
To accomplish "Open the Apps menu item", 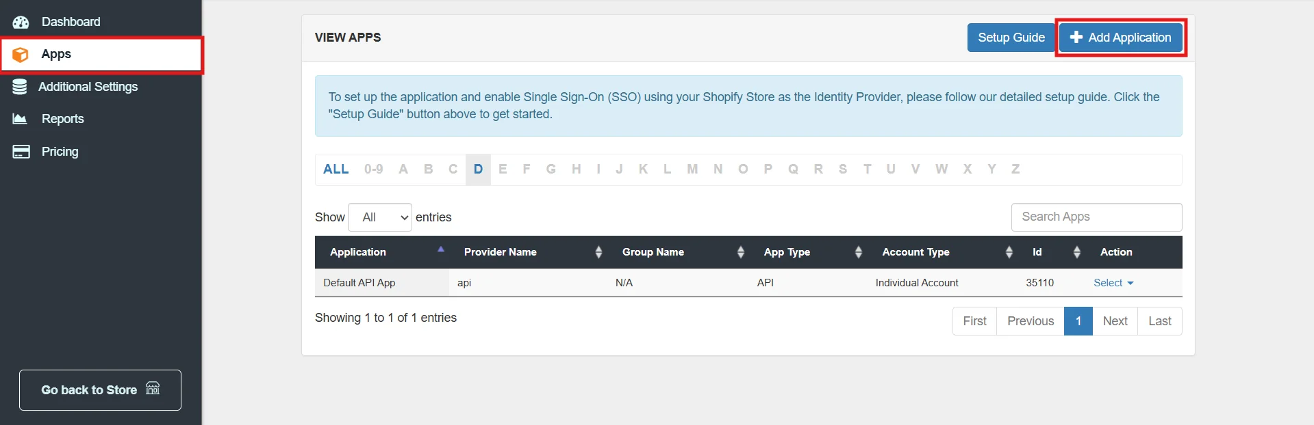I will (x=101, y=55).
